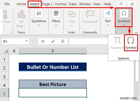Switch to the Home tab
The width and height of the screenshot is (140, 101).
click(x=21, y=4)
